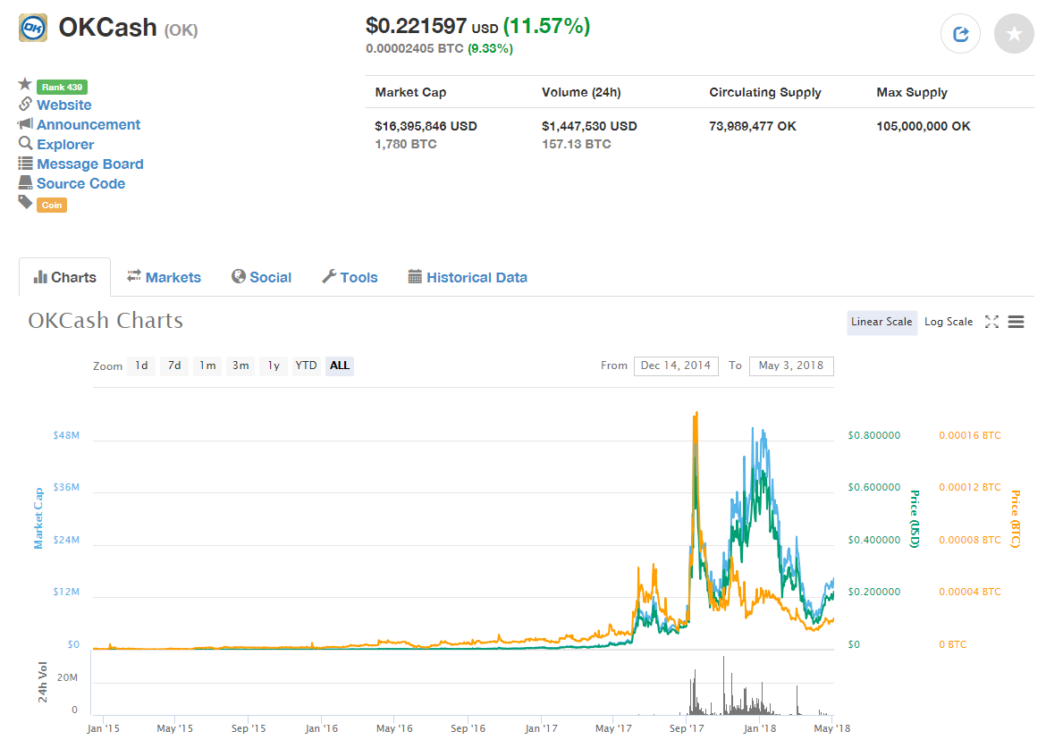The height and width of the screenshot is (748, 1046).
Task: Toggle fullscreen chart icon
Action: pos(992,322)
